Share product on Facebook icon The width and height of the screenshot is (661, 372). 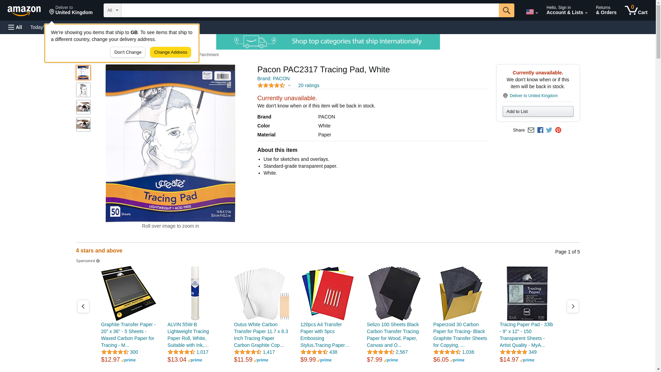pyautogui.click(x=540, y=130)
